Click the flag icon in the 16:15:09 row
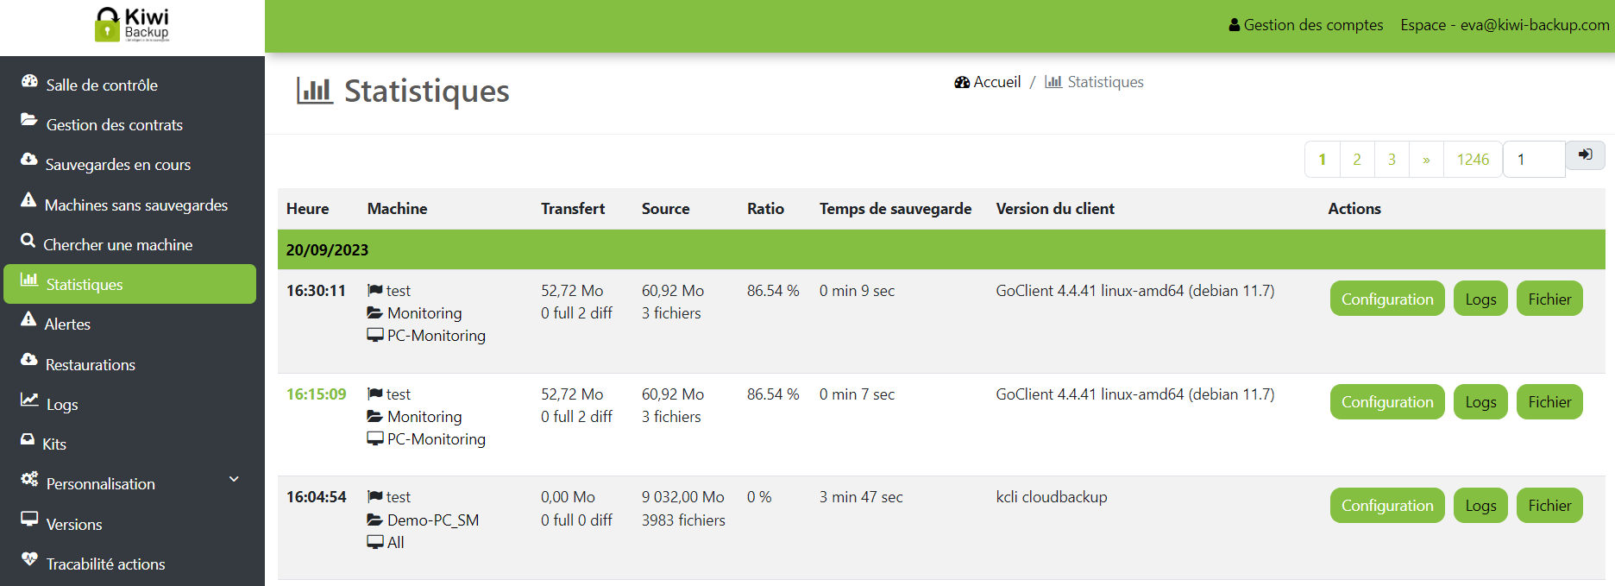 pos(375,394)
